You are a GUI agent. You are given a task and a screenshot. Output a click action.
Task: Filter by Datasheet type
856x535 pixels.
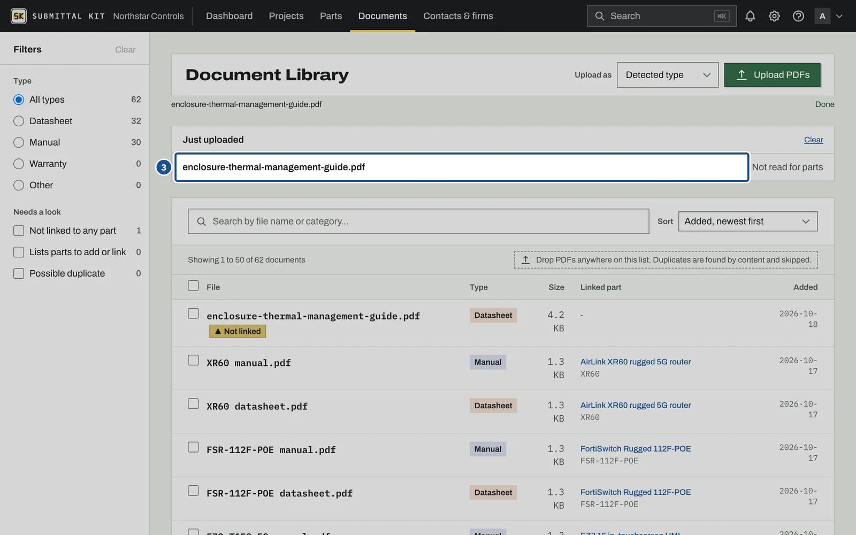19,121
